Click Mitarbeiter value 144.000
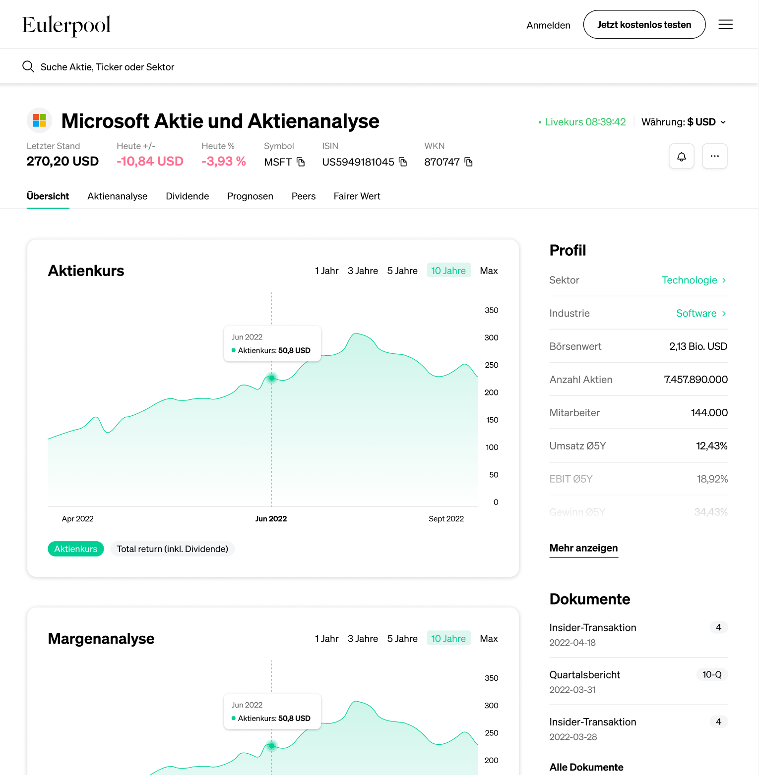 (x=709, y=413)
